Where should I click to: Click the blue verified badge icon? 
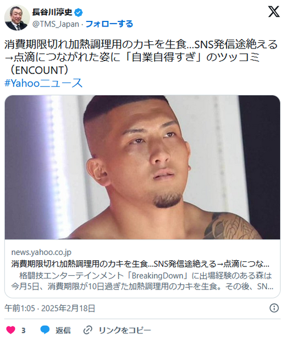point(79,13)
